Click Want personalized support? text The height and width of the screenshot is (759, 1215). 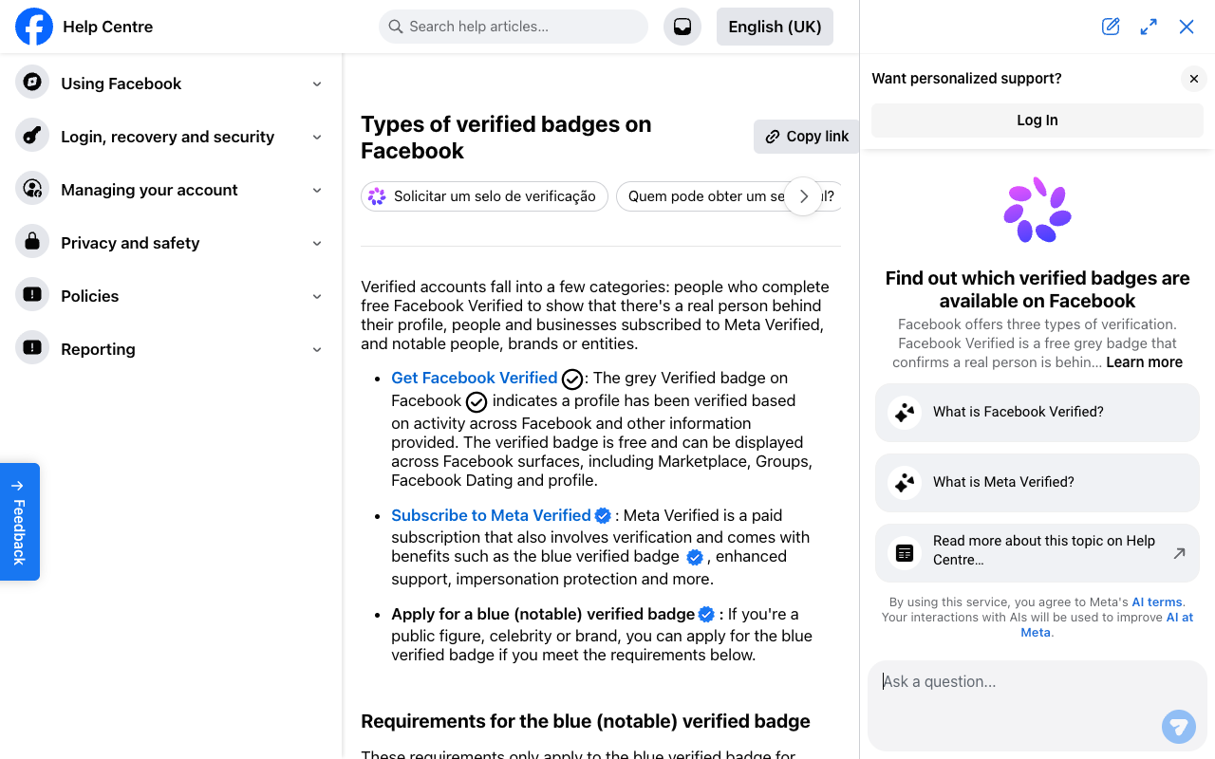point(966,79)
